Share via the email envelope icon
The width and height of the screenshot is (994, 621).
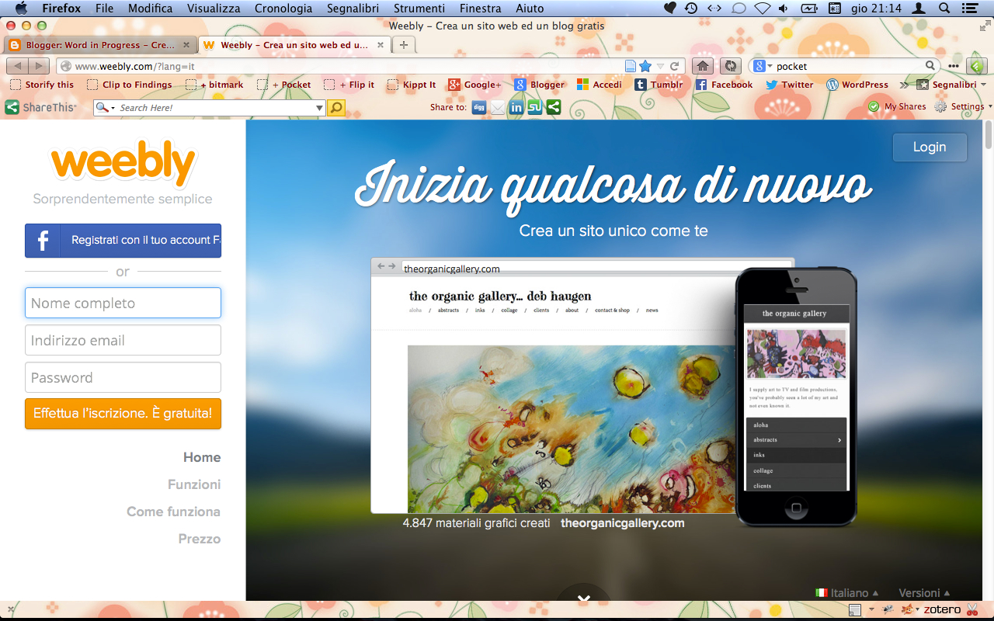pyautogui.click(x=498, y=107)
